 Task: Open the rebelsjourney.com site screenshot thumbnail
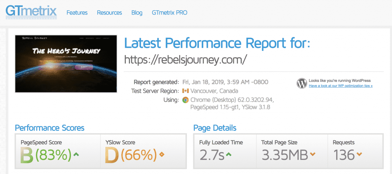(x=66, y=63)
